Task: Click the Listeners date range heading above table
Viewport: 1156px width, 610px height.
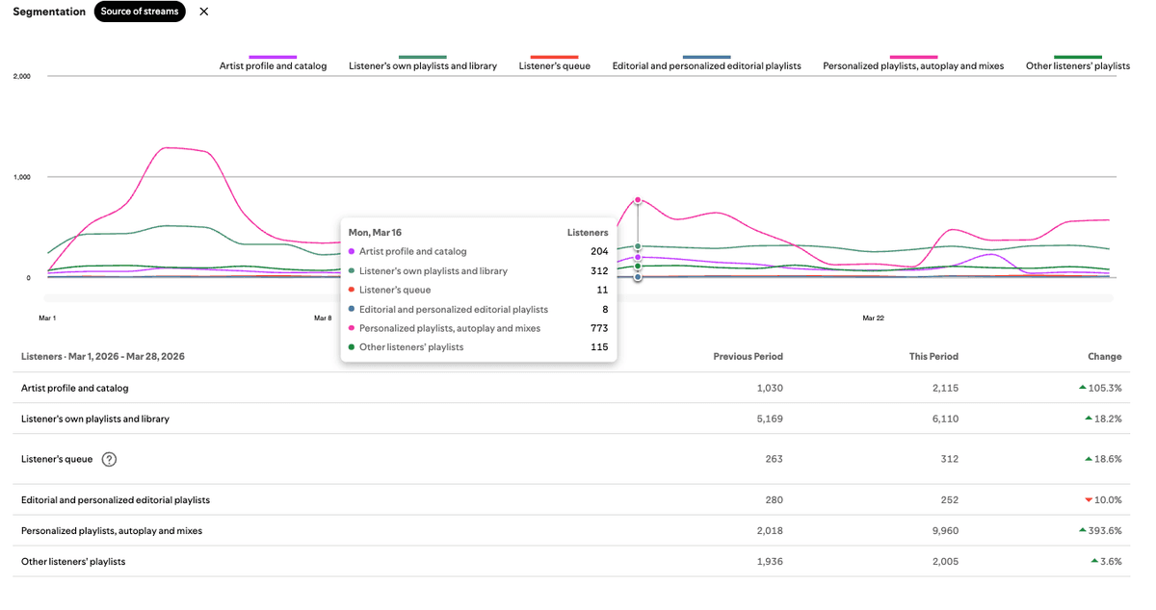Action: [x=103, y=356]
